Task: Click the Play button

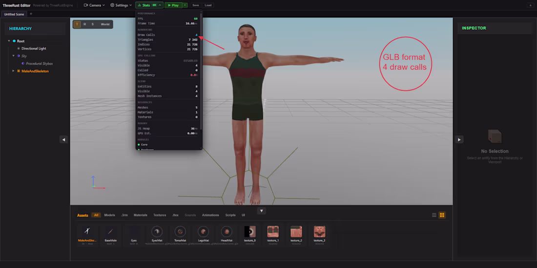Action: click(x=173, y=5)
